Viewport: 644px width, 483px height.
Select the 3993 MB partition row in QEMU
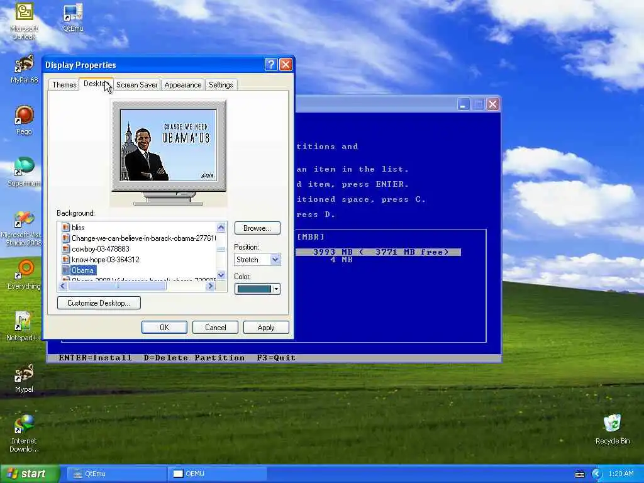click(378, 252)
